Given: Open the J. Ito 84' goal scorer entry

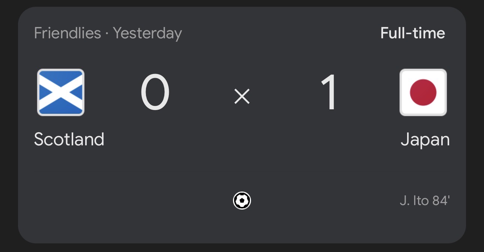Looking at the screenshot, I should (x=424, y=201).
